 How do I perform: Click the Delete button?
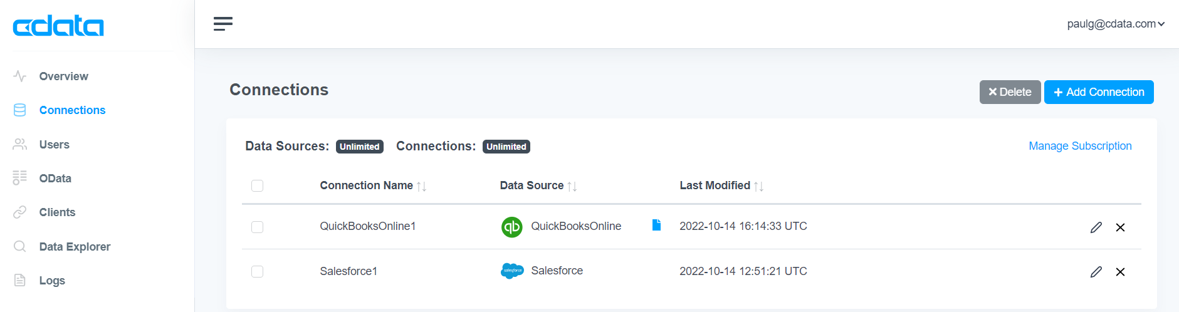pos(1010,92)
